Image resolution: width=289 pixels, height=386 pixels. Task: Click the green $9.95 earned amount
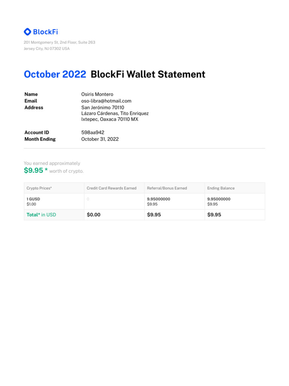(x=33, y=170)
